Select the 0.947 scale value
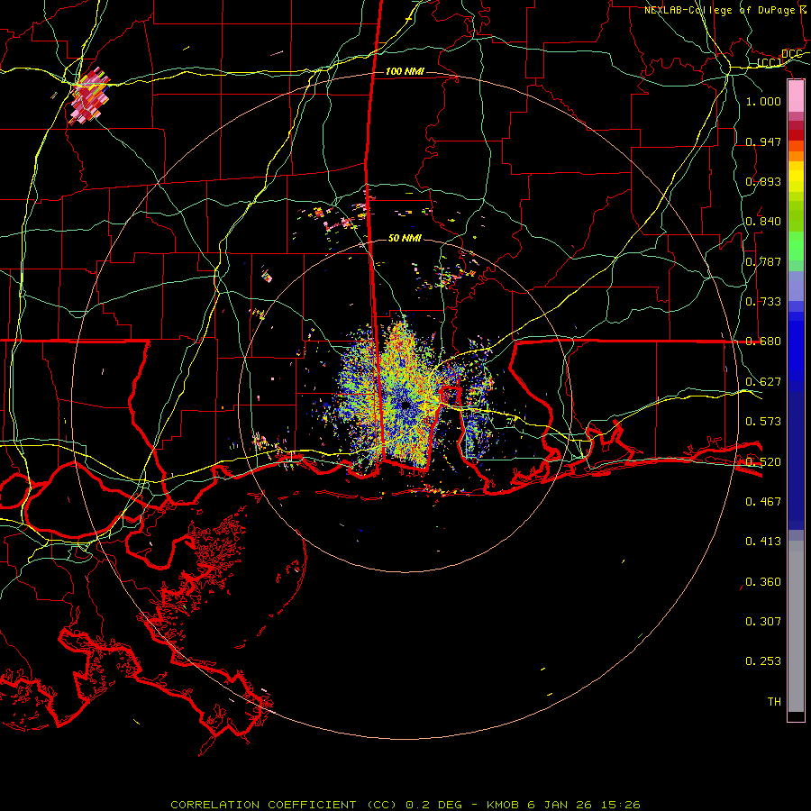This screenshot has height=811, width=811. point(763,141)
